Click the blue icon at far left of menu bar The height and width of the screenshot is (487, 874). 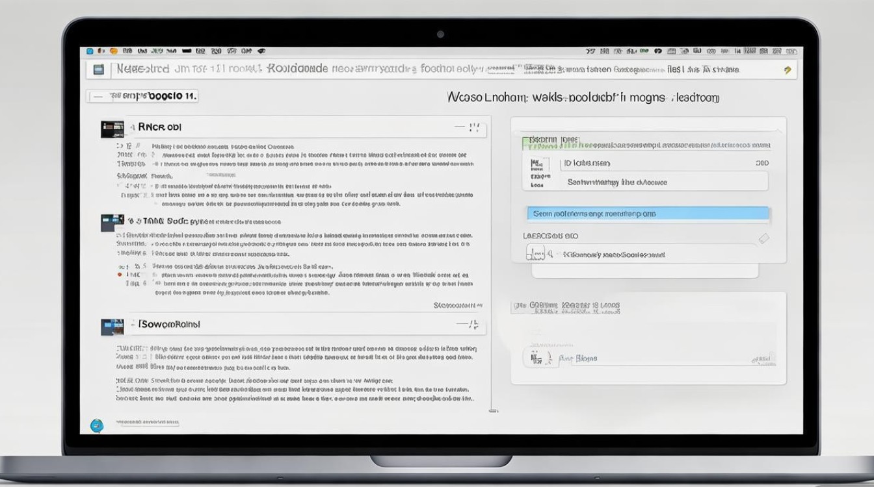[90, 51]
